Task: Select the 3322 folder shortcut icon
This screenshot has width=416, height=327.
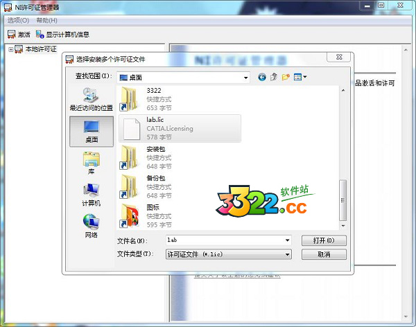Action: click(x=129, y=99)
